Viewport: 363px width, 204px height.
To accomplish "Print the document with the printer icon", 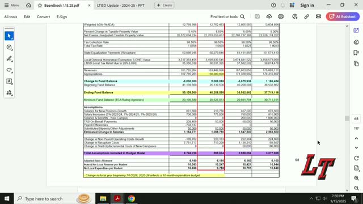I will tap(281, 16).
